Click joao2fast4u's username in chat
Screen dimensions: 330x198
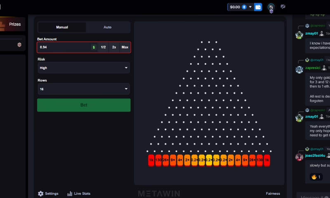pyautogui.click(x=315, y=156)
